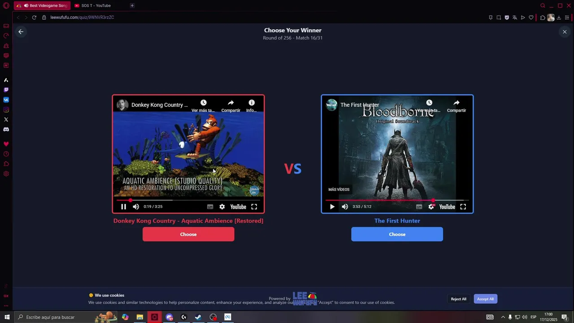The image size is (574, 323).
Task: Open X Twitter in the Opera sidebar
Action: pyautogui.click(x=6, y=120)
